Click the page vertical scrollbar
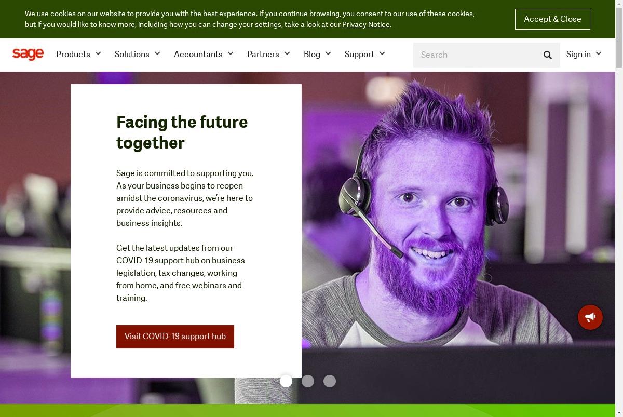This screenshot has height=417, width=623. [x=619, y=208]
